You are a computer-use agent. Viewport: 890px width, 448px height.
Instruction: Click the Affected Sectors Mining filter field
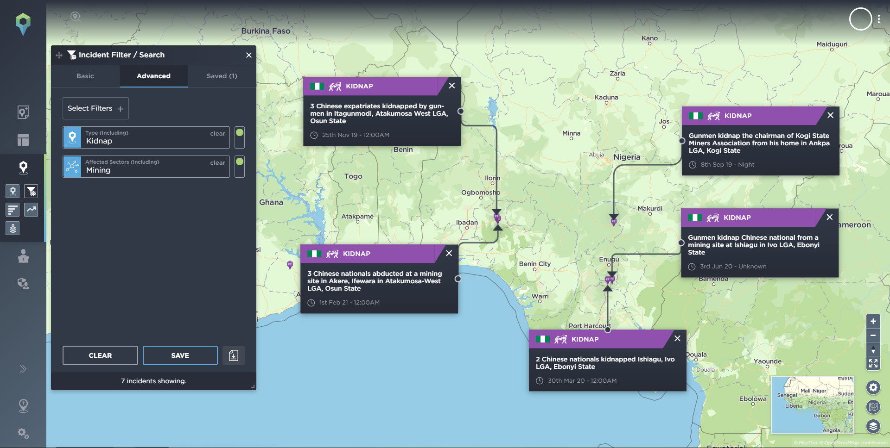click(x=146, y=167)
